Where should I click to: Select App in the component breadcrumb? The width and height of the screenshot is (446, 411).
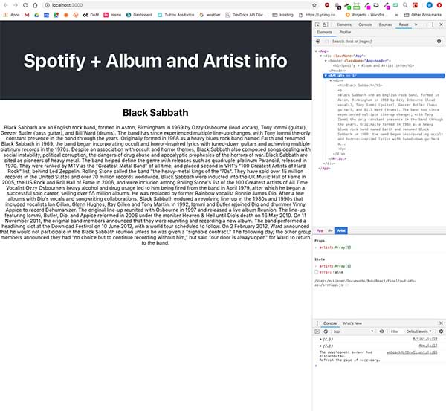[x=320, y=230]
